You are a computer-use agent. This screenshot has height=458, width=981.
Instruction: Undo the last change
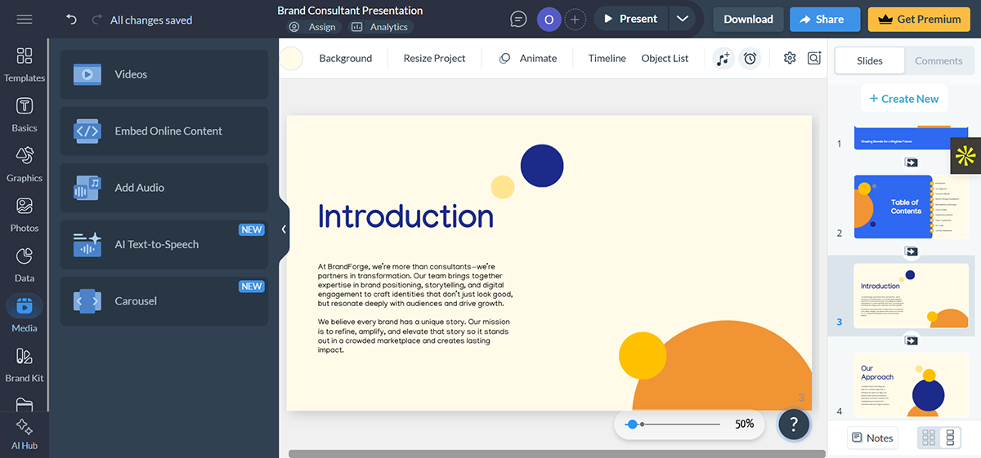tap(71, 20)
